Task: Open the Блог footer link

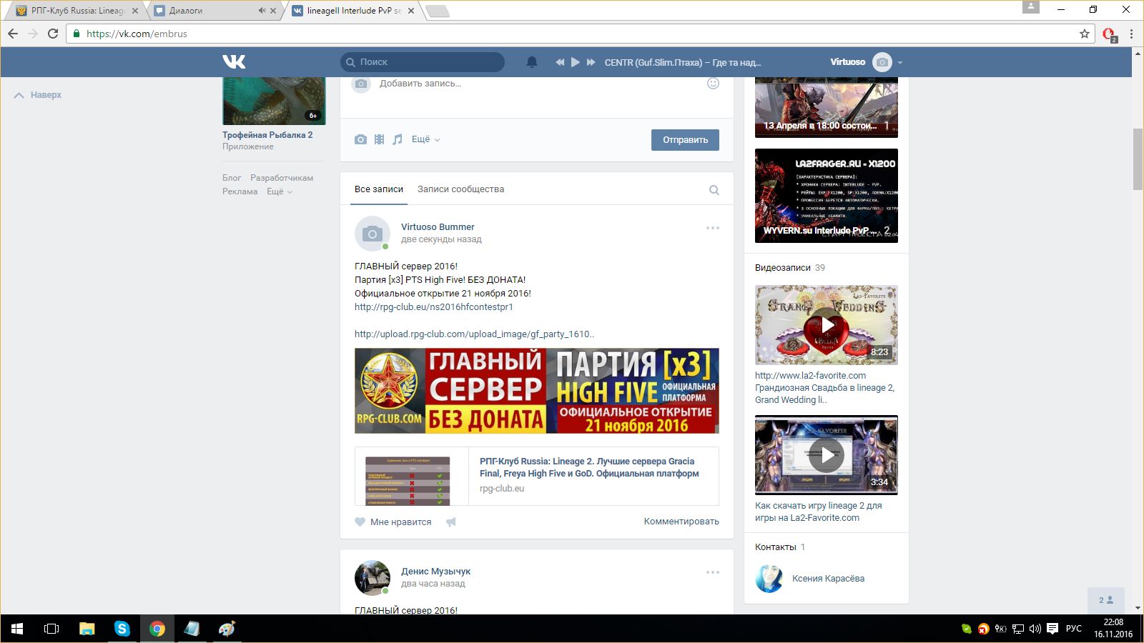Action: click(x=232, y=178)
